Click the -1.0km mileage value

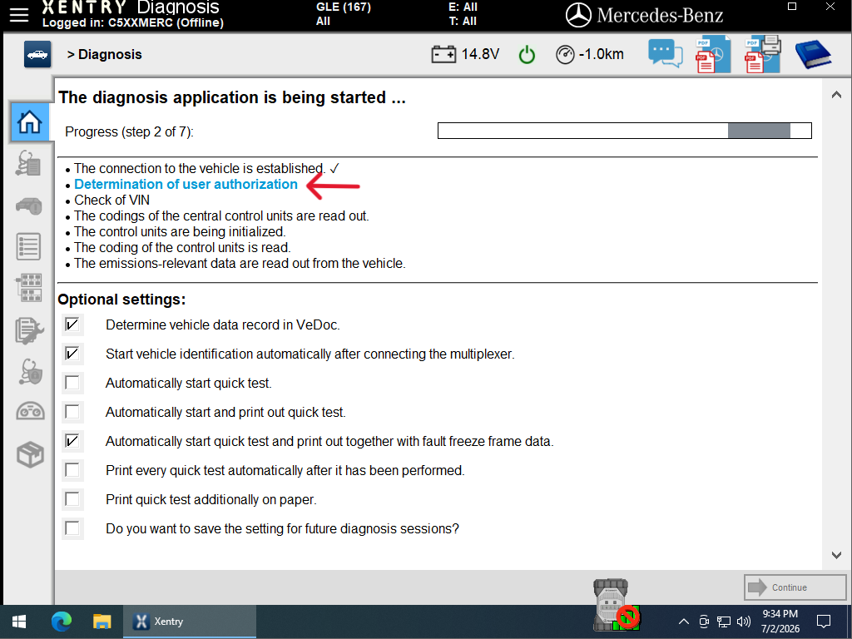coord(601,54)
